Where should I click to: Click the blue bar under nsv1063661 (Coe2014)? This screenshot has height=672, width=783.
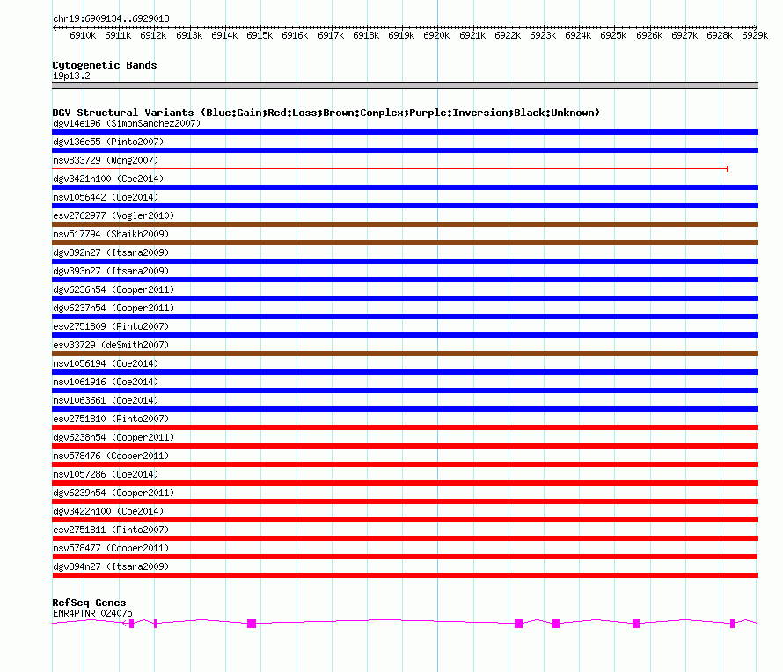click(x=405, y=409)
